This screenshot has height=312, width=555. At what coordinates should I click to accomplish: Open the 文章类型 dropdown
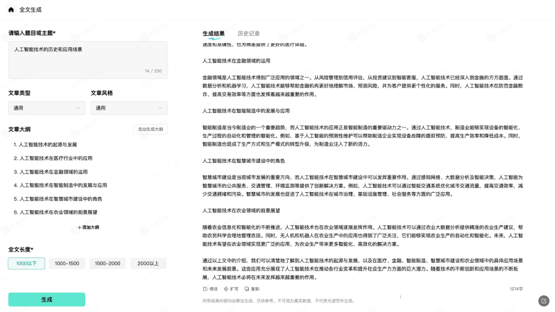coord(46,108)
